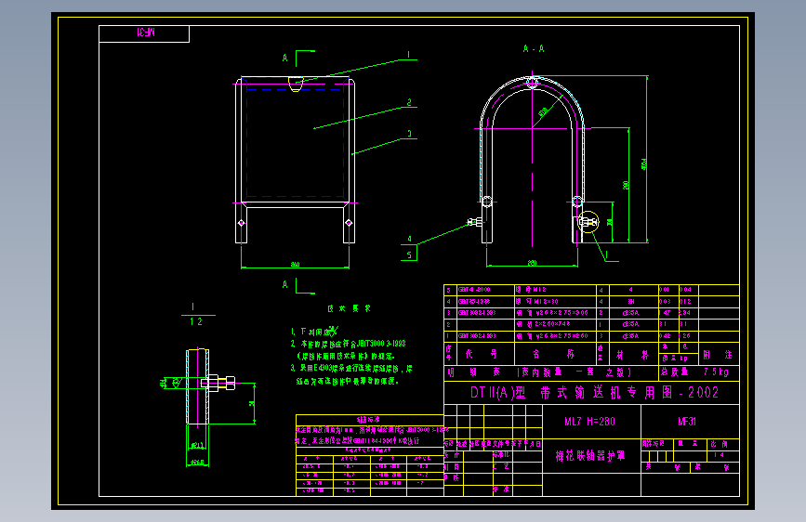Click the lower section cut marker A
806x522 pixels.
pos(285,284)
